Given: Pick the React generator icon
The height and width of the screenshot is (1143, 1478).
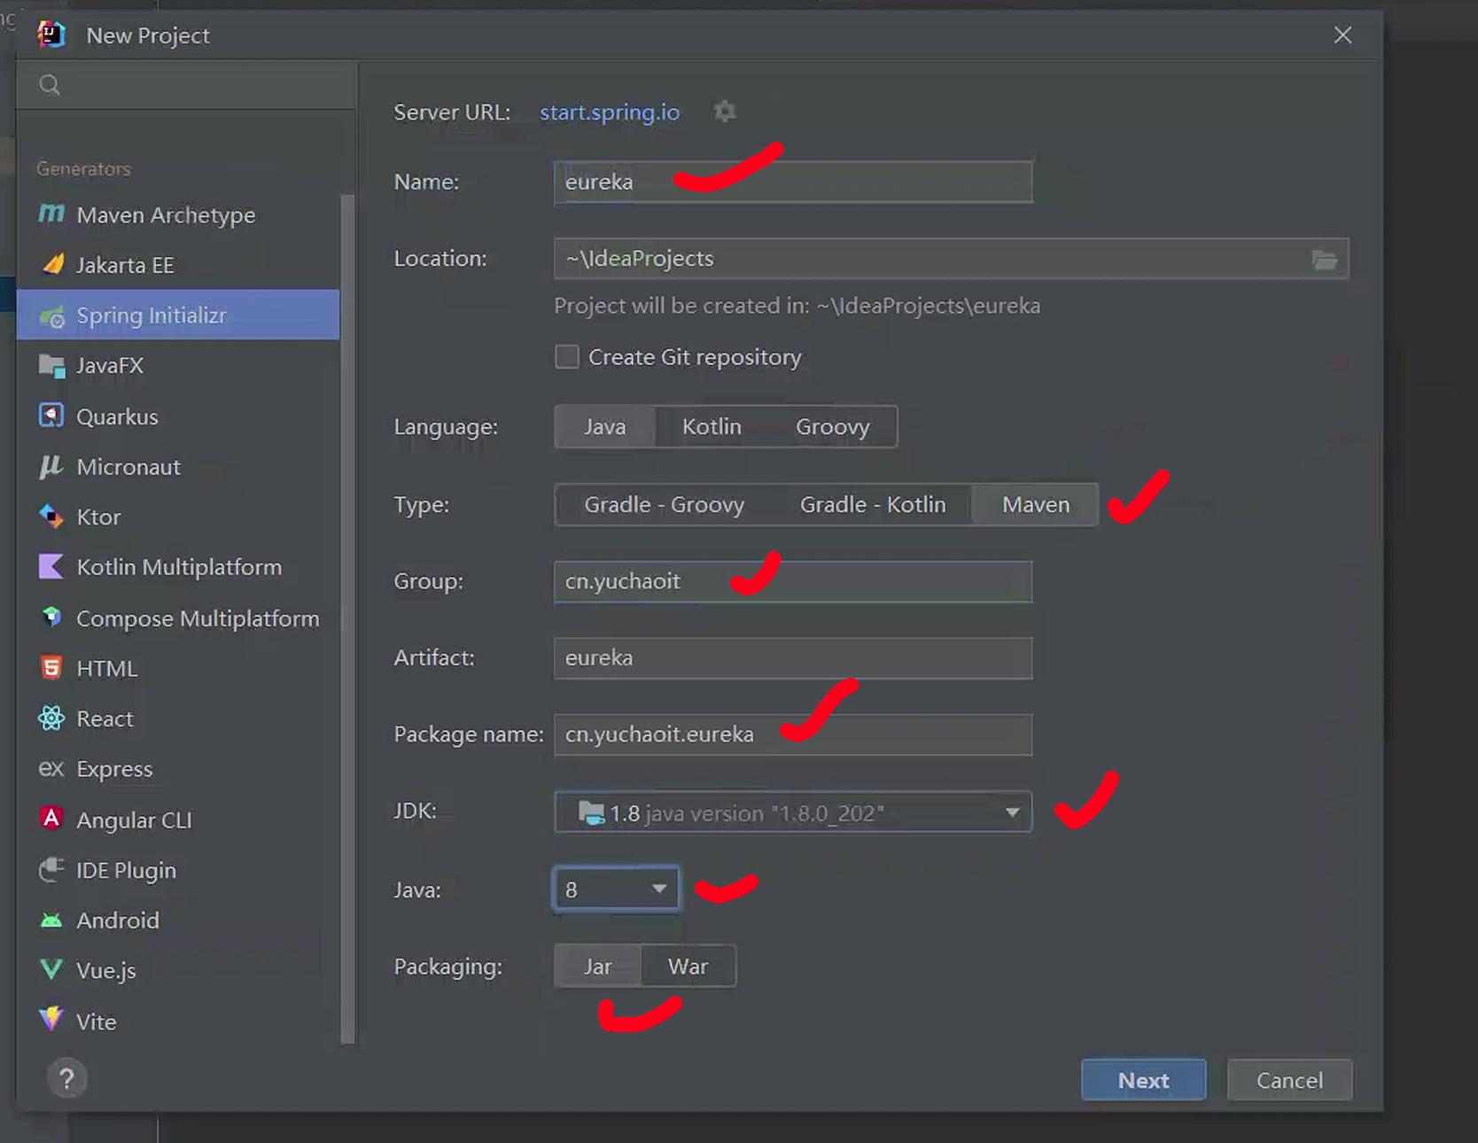Looking at the screenshot, I should [51, 719].
